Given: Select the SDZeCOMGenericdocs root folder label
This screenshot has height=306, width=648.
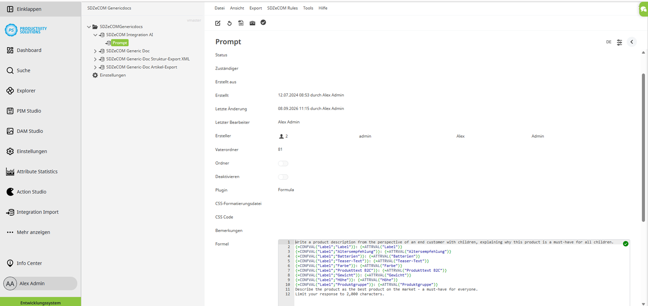Looking at the screenshot, I should point(121,27).
